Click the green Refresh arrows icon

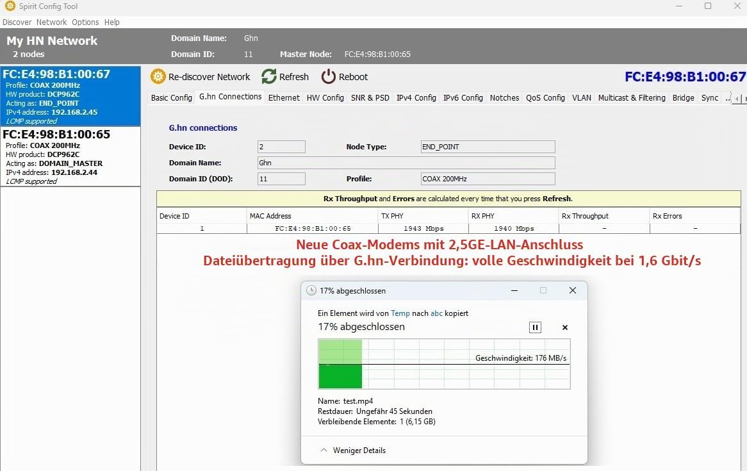point(268,76)
